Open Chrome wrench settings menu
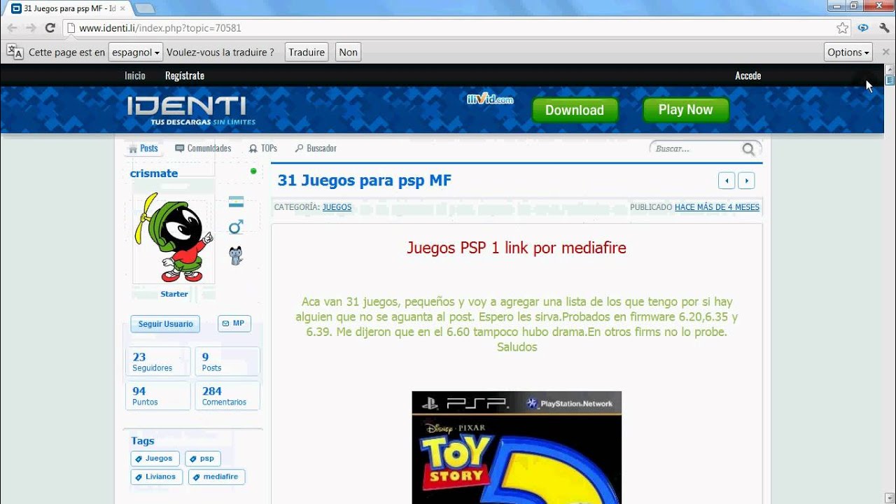This screenshot has width=896, height=504. 884,28
